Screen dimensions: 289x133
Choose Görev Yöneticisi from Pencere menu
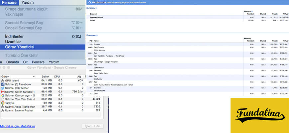pos(43,47)
